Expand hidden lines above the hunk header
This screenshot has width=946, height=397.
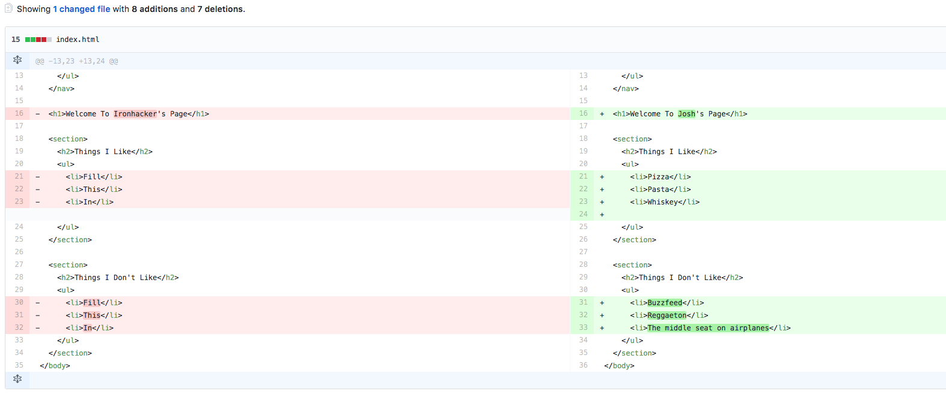(x=17, y=61)
